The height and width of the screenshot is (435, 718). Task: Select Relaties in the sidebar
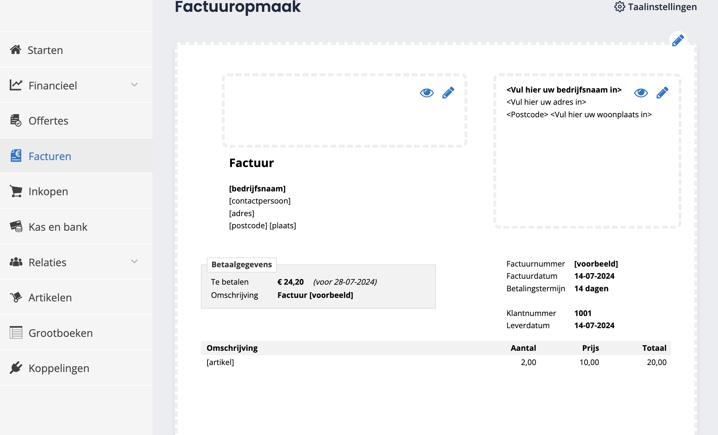tap(47, 262)
